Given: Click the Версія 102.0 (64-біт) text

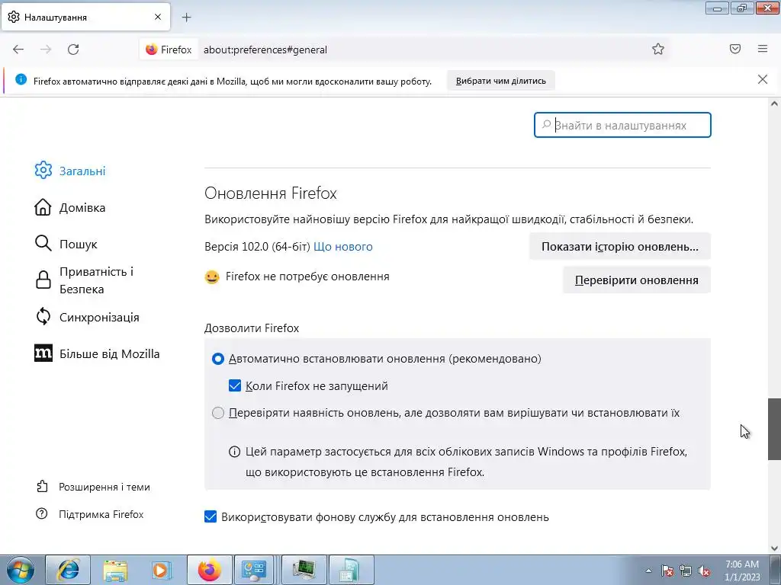Looking at the screenshot, I should (257, 247).
